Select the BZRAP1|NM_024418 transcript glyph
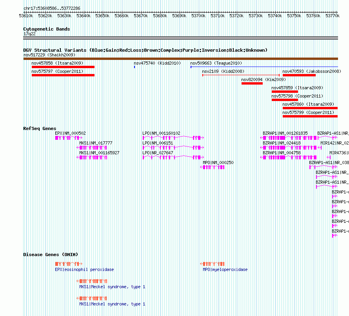 288,148
